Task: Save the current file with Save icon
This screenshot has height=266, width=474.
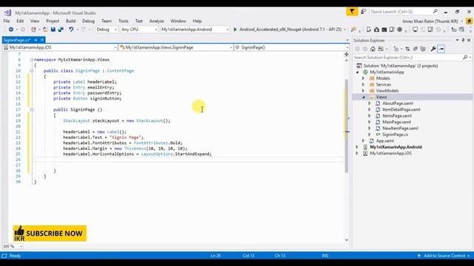Action: 53,30
